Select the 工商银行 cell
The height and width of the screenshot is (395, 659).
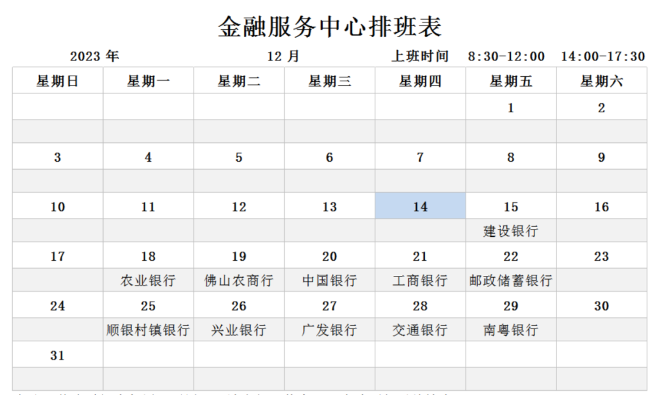pos(420,280)
